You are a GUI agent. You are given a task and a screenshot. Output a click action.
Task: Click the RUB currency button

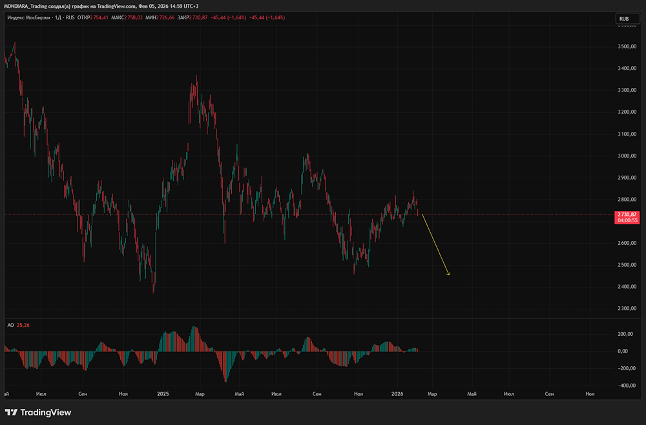(x=627, y=19)
